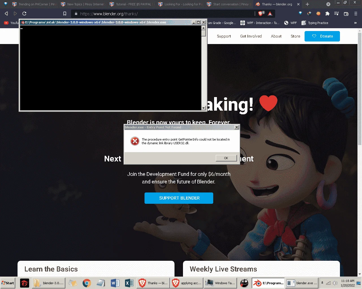Open the Brave wallet icon
This screenshot has width=362, height=289.
click(346, 14)
